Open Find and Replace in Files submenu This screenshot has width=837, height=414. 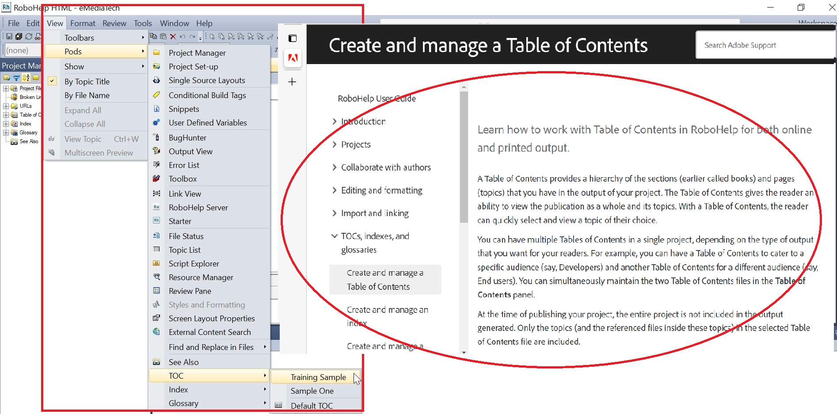tap(209, 347)
